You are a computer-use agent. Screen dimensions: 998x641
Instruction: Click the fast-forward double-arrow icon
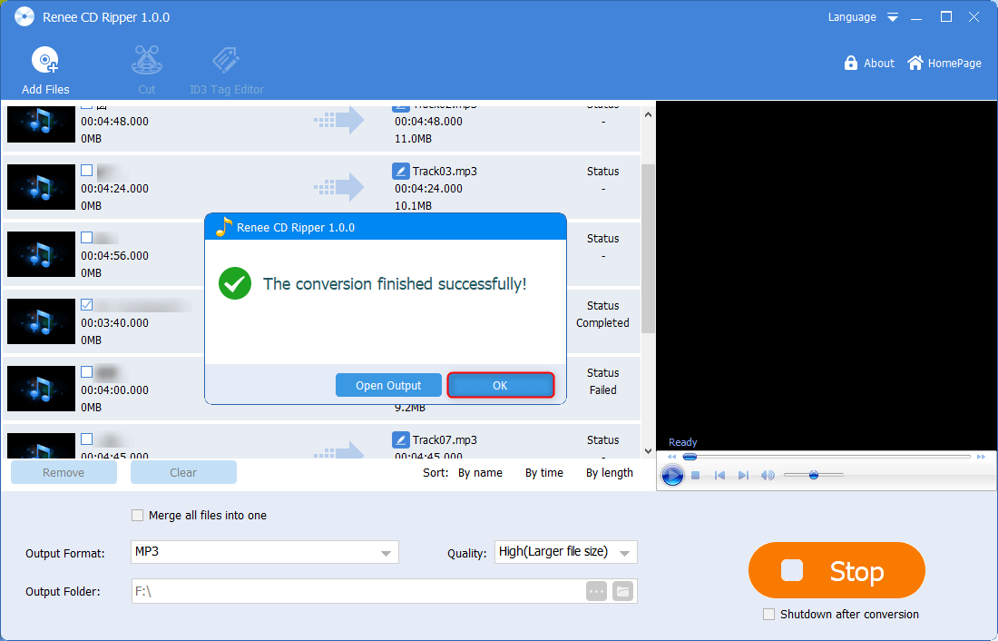tap(981, 457)
